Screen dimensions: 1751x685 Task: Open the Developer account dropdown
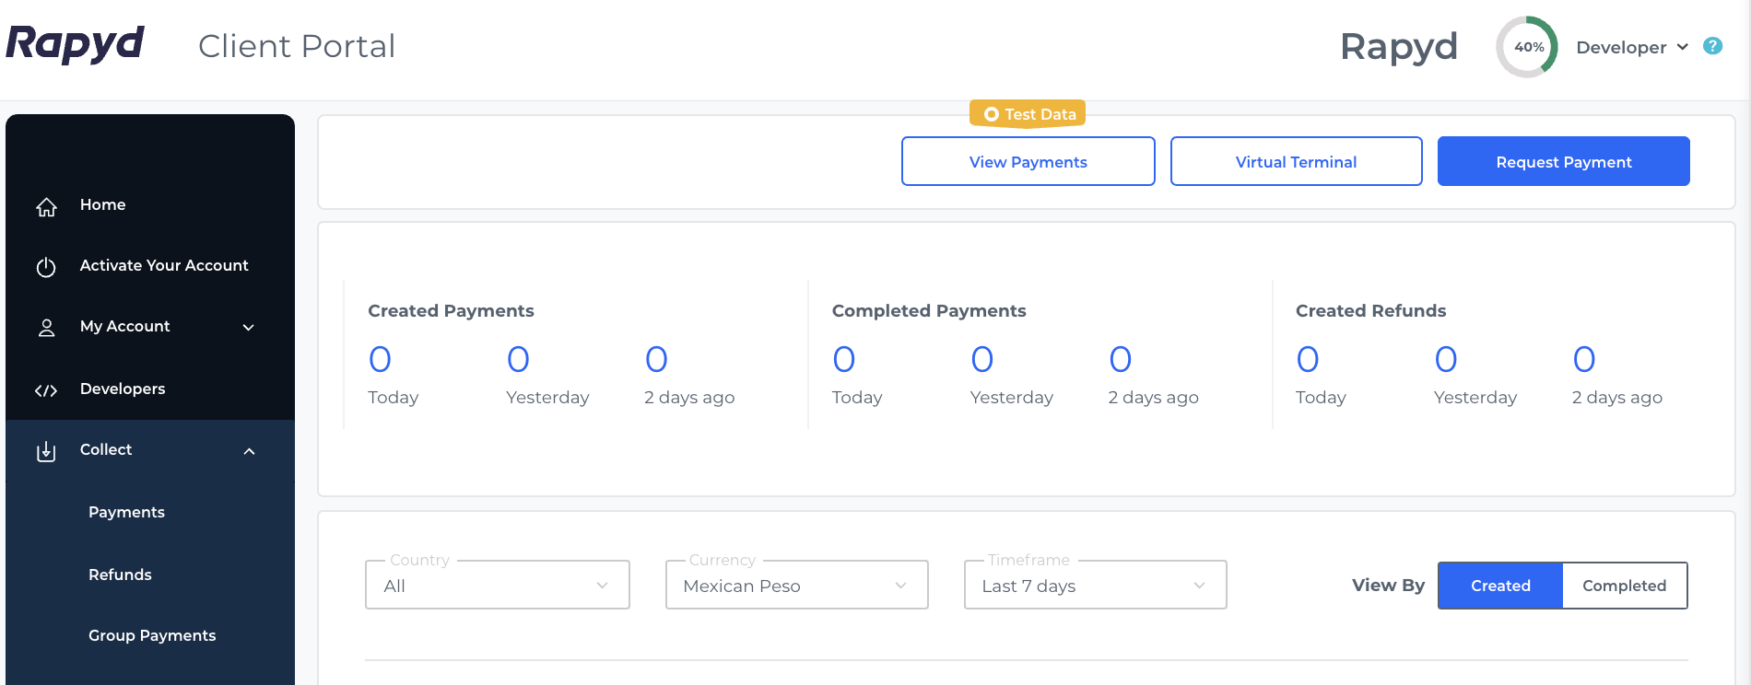(x=1631, y=47)
